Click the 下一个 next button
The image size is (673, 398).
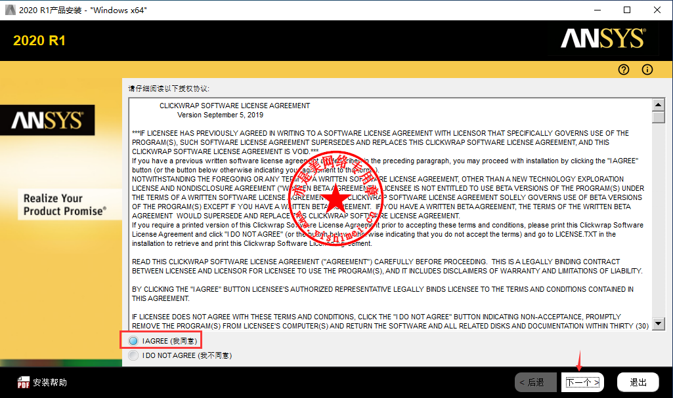point(582,382)
